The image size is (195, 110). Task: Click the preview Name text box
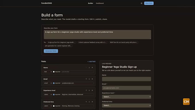(x=126, y=79)
